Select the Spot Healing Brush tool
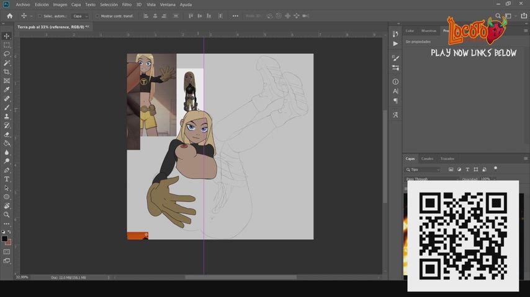The image size is (530, 297). coord(6,98)
